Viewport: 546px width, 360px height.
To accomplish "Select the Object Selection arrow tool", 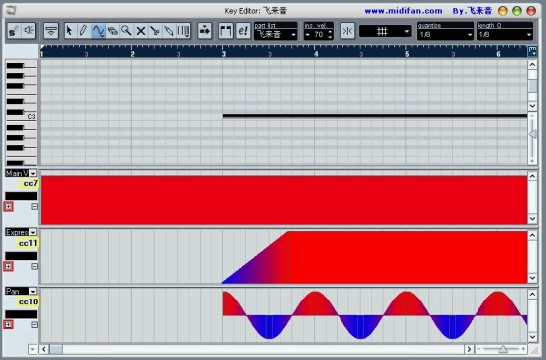I will [69, 31].
